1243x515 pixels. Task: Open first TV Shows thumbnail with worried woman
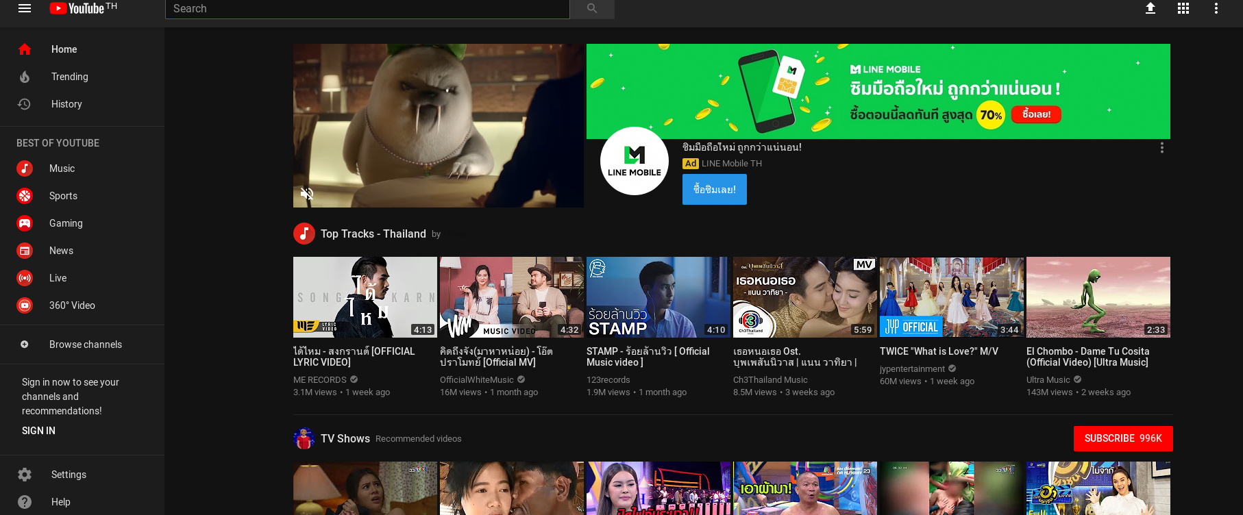click(365, 488)
